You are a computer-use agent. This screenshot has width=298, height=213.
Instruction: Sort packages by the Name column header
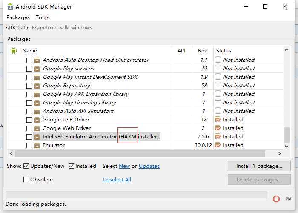click(x=30, y=51)
